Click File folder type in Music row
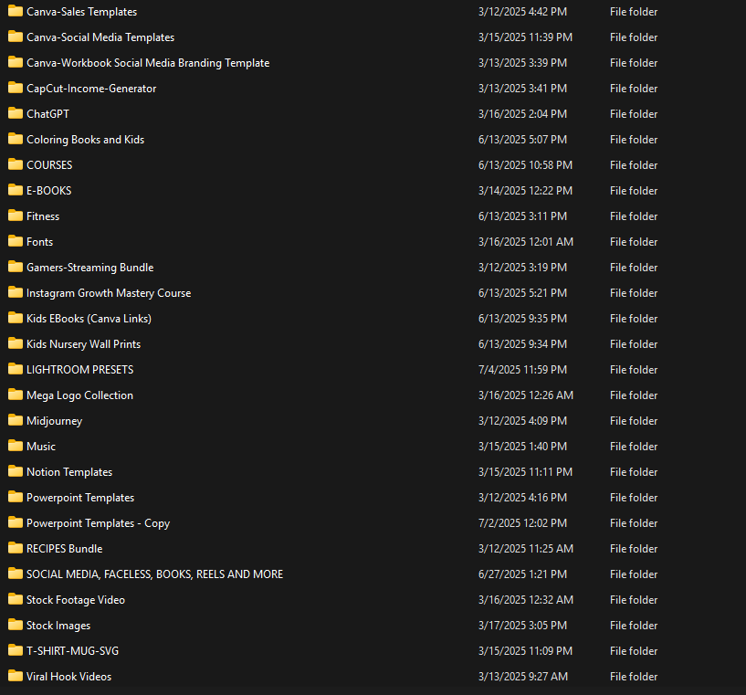Screen dimensions: 746x695 634,447
